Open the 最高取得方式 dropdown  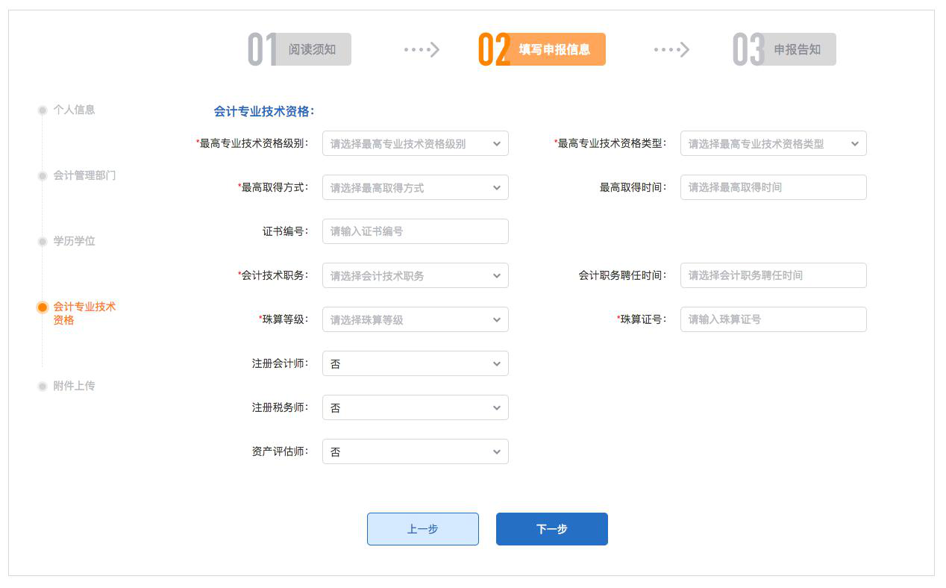point(415,188)
